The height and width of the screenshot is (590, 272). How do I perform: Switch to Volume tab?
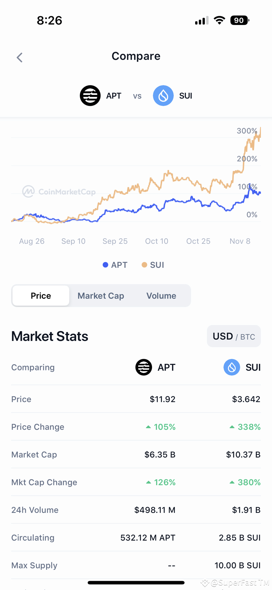click(x=161, y=296)
